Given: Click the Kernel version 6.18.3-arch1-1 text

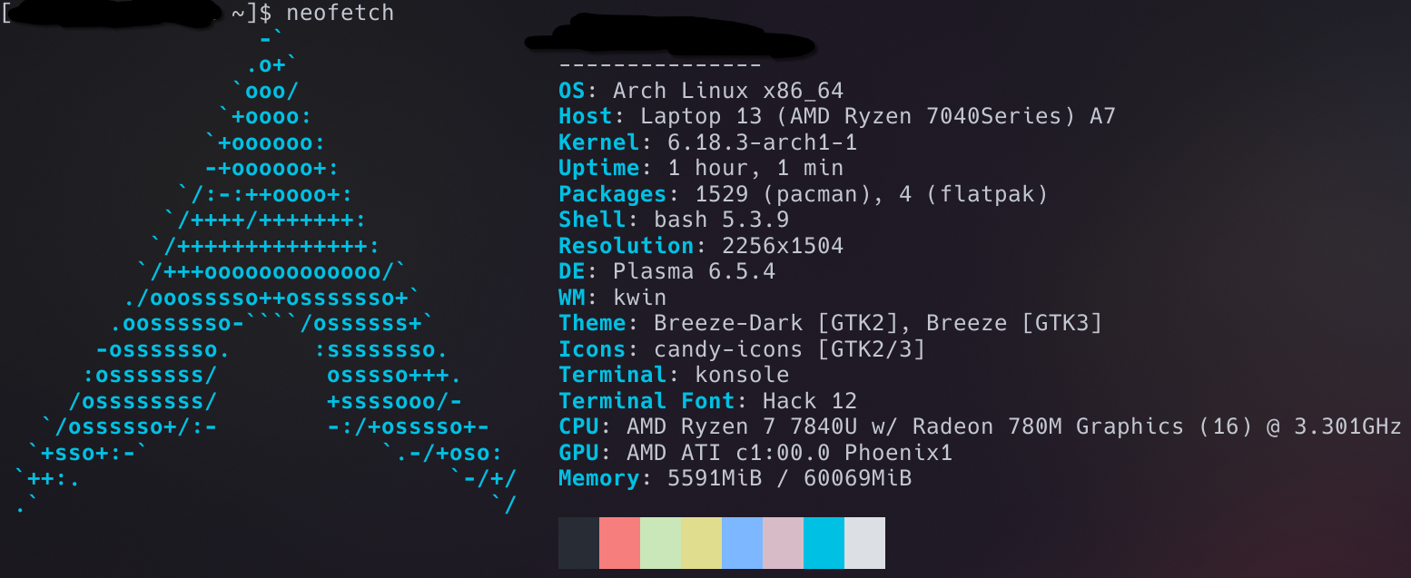Looking at the screenshot, I should 749,142.
